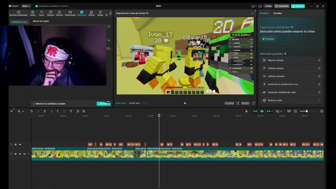Viewport: 336px width, 189px height.
Task: Switch to the Audio tab
Action: click(x=33, y=13)
